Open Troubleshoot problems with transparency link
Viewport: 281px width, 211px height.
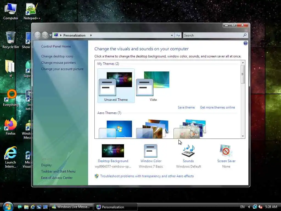(x=147, y=176)
